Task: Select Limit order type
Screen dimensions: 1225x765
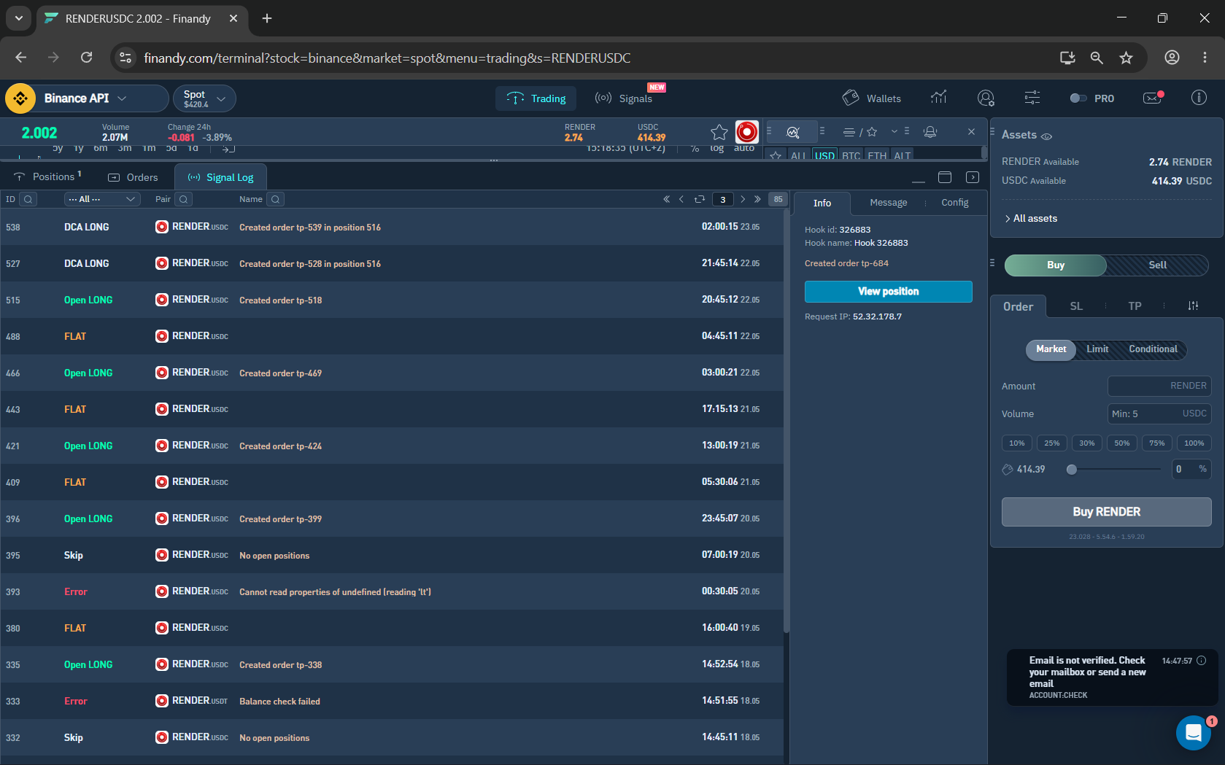Action: (1097, 349)
